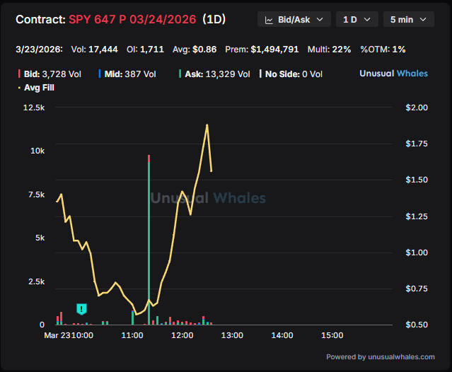Click the Unusual Whales logo beside legend
This screenshot has width=452, height=372.
point(393,74)
